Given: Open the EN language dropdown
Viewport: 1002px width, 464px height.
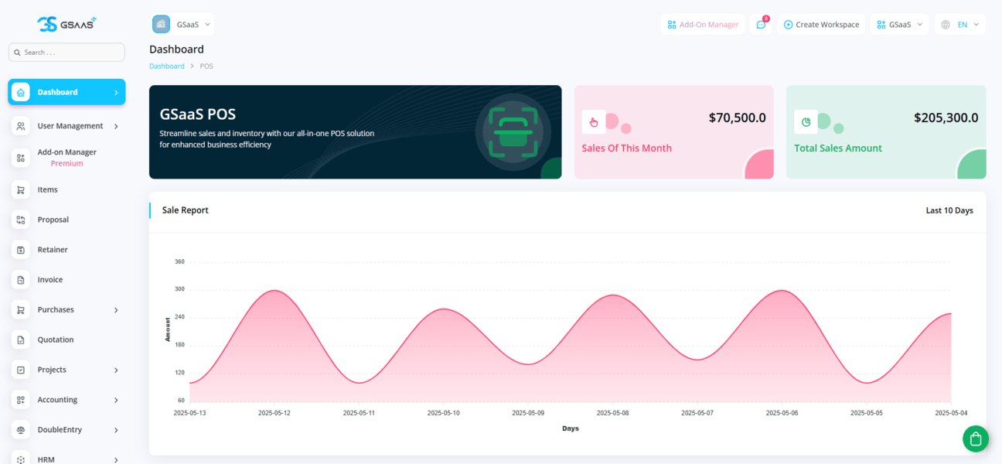Looking at the screenshot, I should [960, 25].
